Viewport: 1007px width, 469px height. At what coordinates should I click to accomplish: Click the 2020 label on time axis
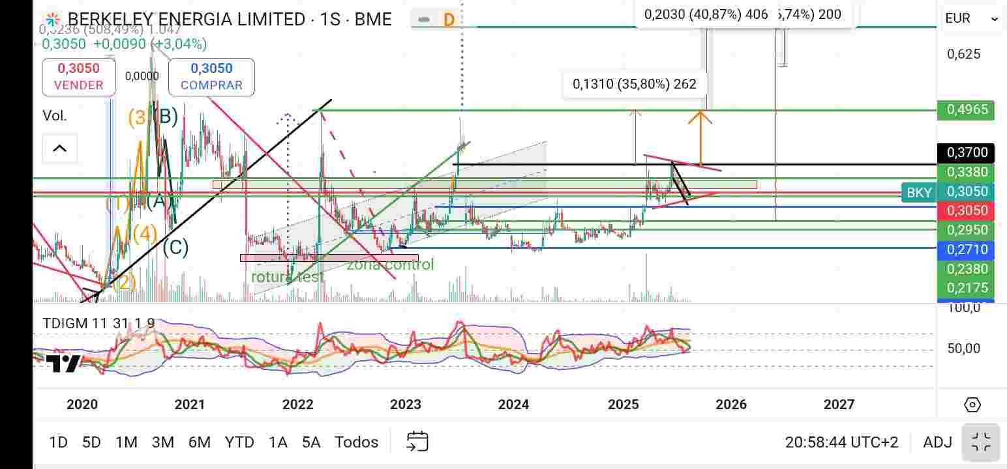click(x=82, y=405)
